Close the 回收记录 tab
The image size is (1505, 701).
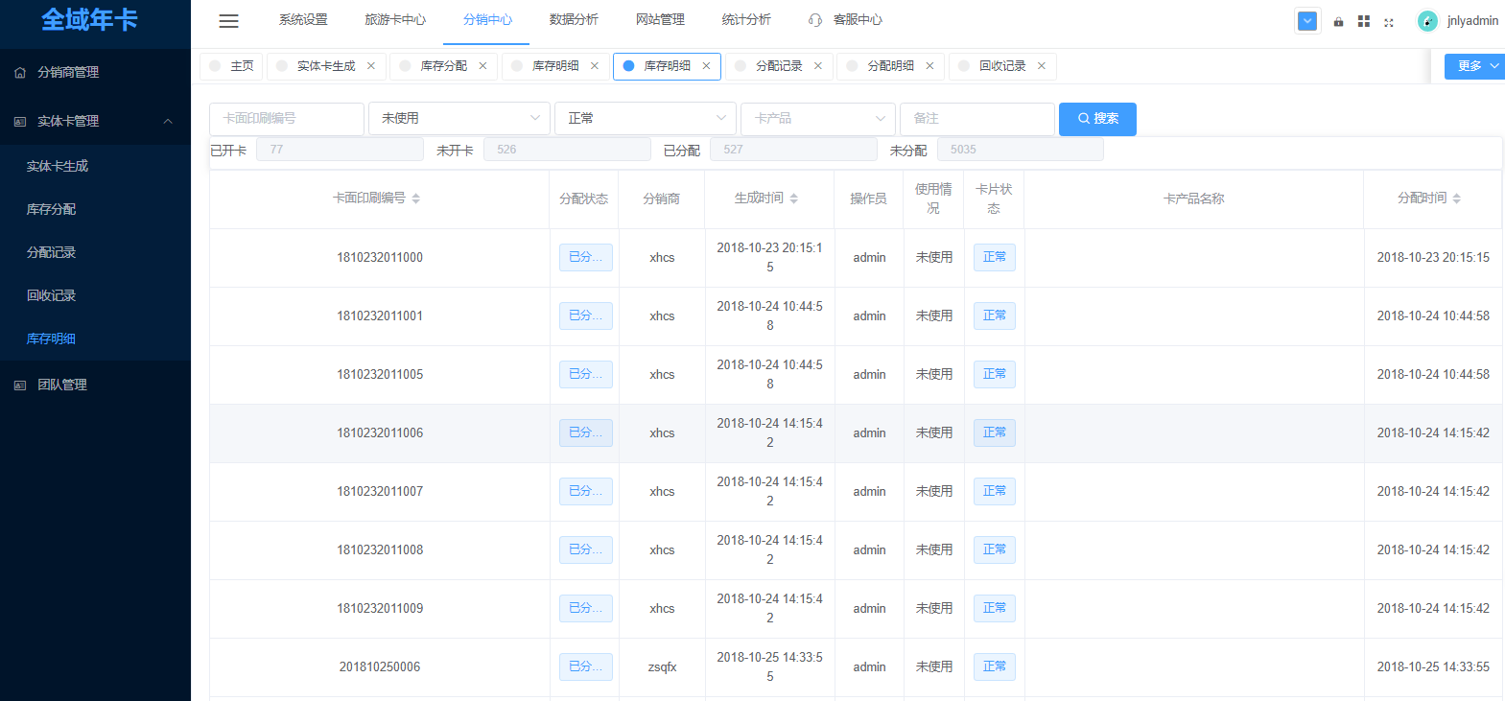[x=1042, y=66]
